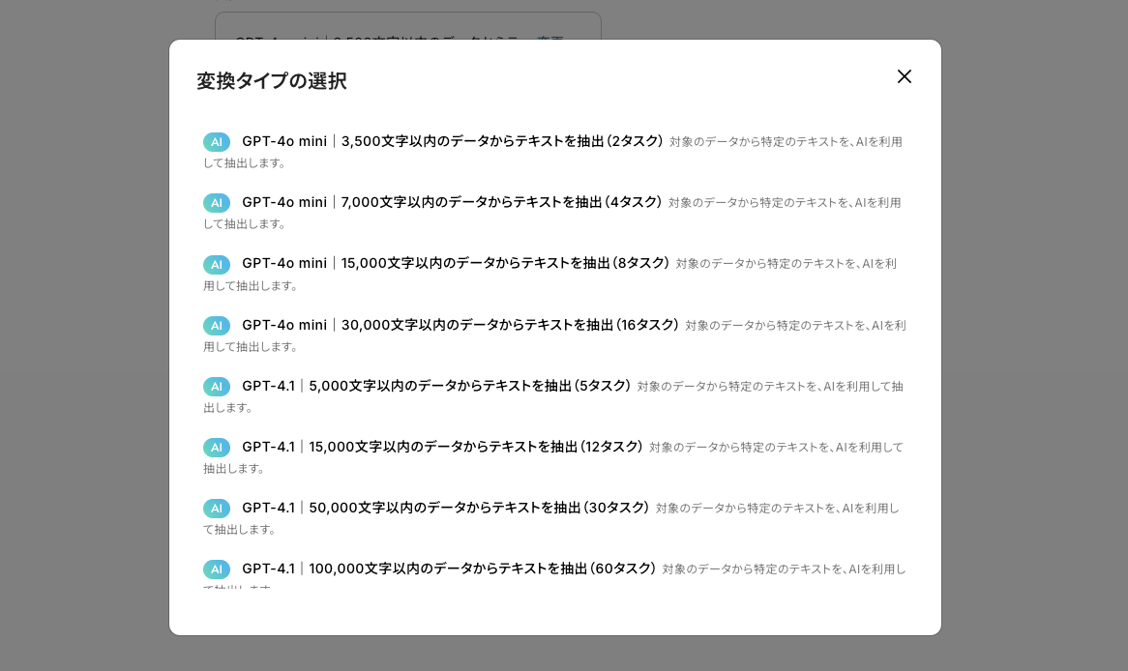Image resolution: width=1128 pixels, height=671 pixels.
Task: Close the 変換タイプの選択 dialog
Action: coord(905,76)
